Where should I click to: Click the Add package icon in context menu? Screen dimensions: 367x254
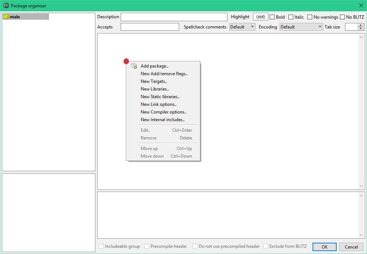(134, 66)
